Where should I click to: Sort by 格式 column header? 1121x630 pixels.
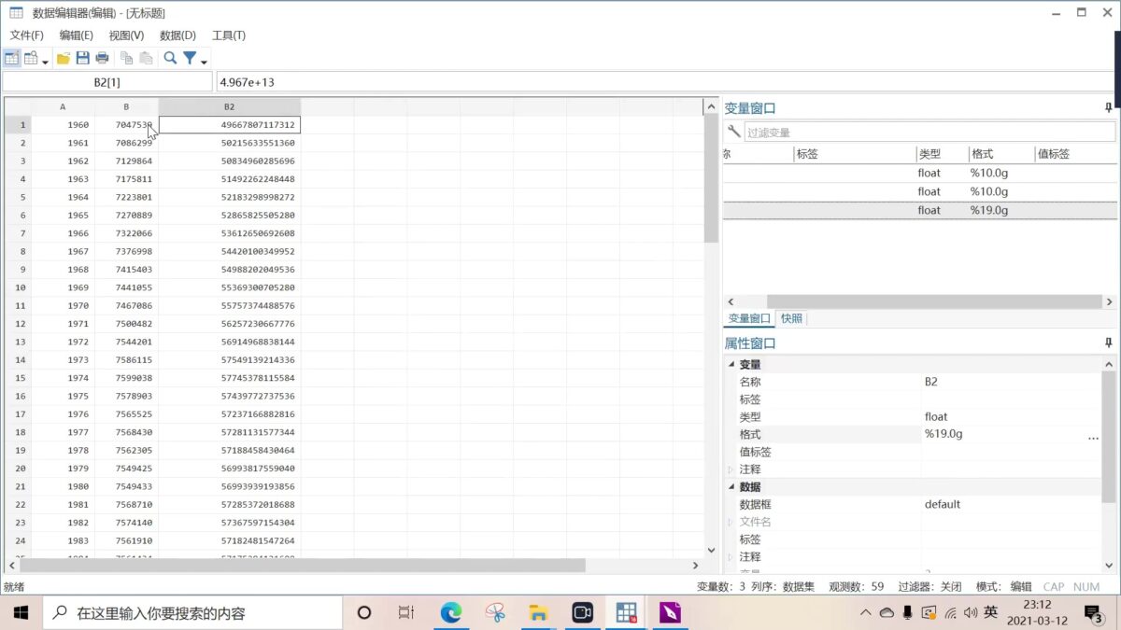pos(1001,154)
